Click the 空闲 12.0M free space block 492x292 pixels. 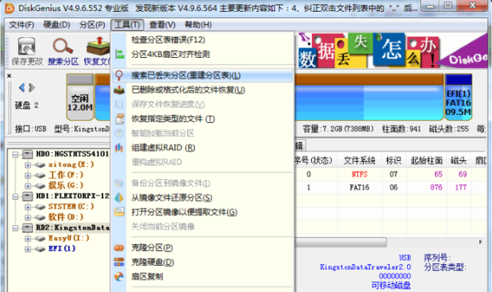point(80,97)
